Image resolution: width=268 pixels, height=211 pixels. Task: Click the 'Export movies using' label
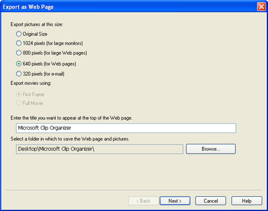(x=31, y=83)
